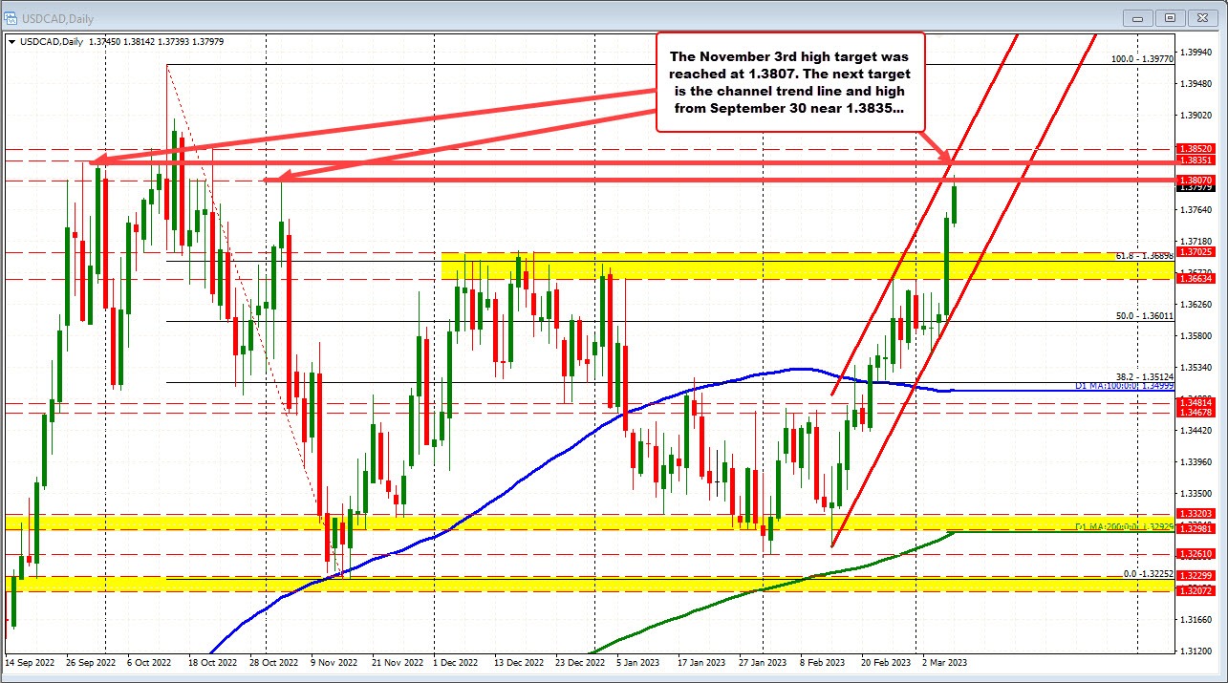This screenshot has height=683, width=1228.
Task: Select the red 1.38520 resistance price label
Action: [x=1196, y=149]
